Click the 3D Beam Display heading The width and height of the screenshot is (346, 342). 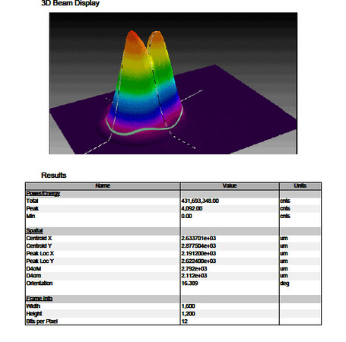(x=70, y=3)
